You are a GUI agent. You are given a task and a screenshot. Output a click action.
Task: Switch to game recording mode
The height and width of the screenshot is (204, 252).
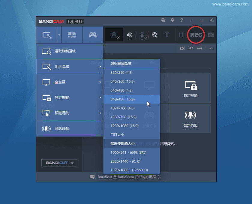[x=93, y=35]
